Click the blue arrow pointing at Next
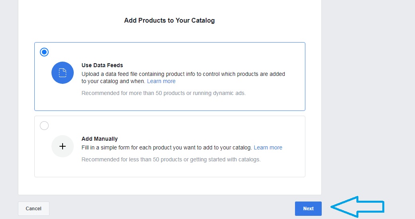The image size is (415, 219). click(357, 207)
